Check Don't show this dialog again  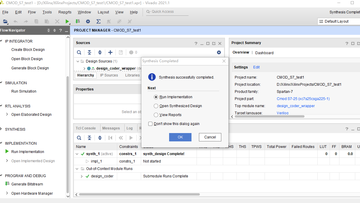150,124
